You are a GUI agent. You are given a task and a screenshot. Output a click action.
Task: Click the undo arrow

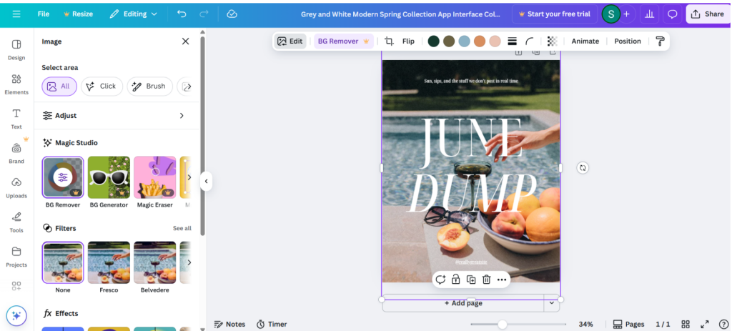coord(182,14)
